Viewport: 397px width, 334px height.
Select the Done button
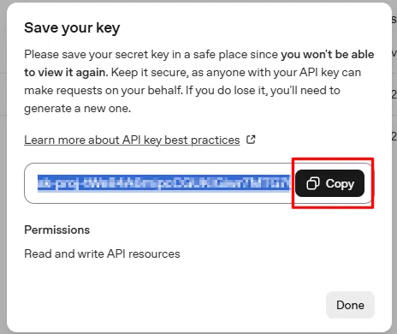pos(350,305)
